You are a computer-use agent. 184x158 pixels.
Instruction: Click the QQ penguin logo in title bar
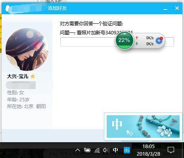tap(7, 8)
